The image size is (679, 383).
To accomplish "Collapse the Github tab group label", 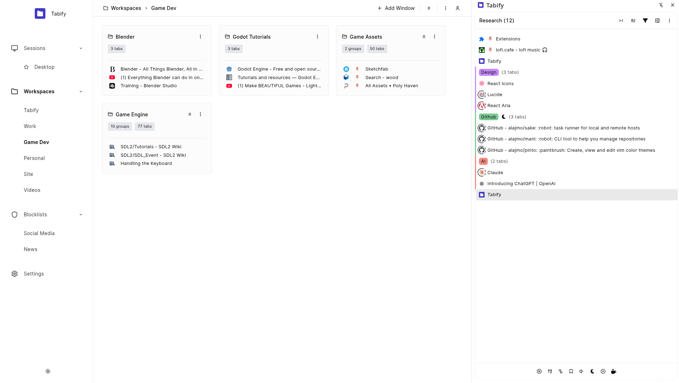I will [x=488, y=117].
